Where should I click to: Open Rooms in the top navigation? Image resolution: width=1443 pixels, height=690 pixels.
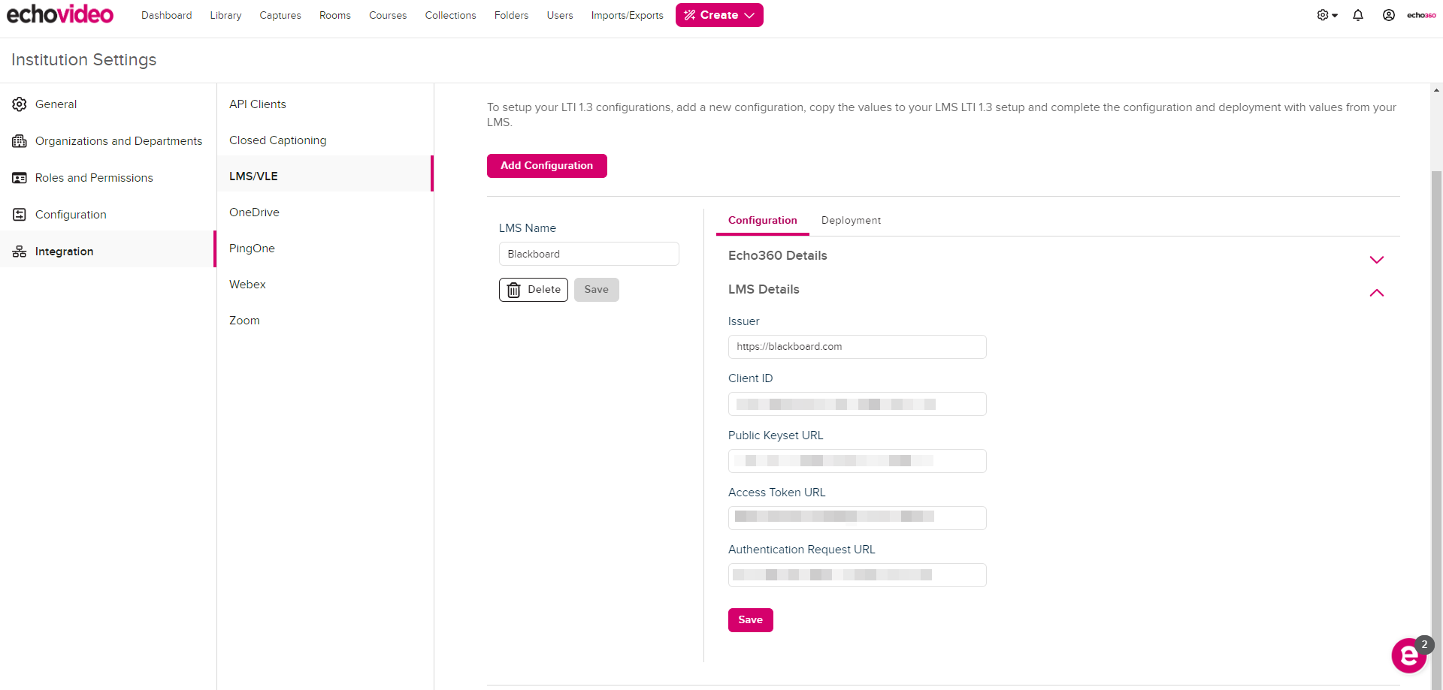tap(335, 15)
